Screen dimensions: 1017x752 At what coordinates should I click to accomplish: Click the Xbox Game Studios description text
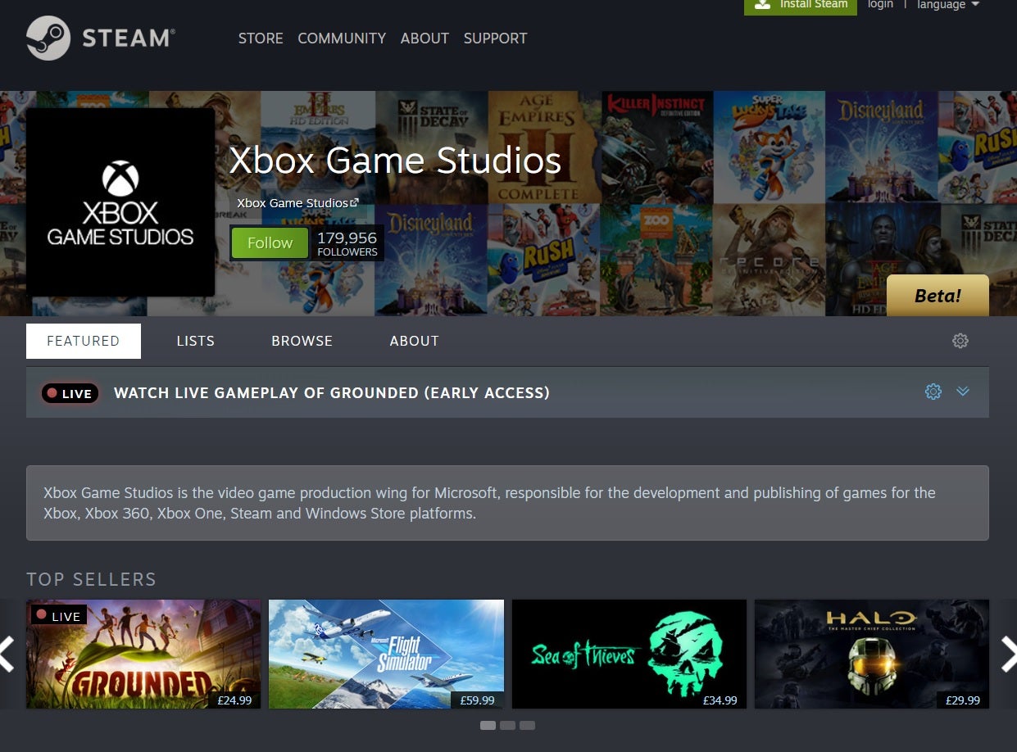point(489,503)
